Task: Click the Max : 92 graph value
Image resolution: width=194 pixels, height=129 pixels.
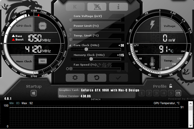Action: pos(27,103)
